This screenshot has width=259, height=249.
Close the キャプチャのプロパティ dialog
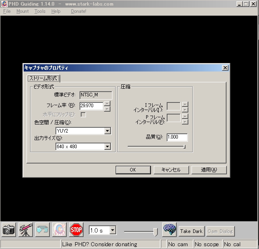coord(225,68)
